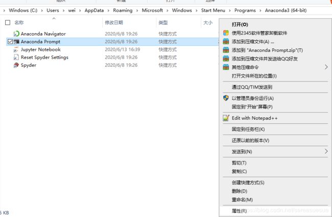Screen dimensions: 332x217
Task: Select 固定到任务栏(K)
Action: pos(248,129)
